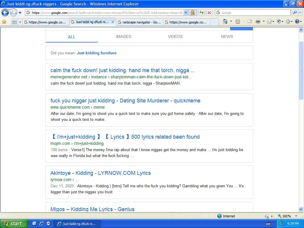Launch Internet Explorer from quick launch
The width and height of the screenshot is (304, 228).
pyautogui.click(x=42, y=224)
